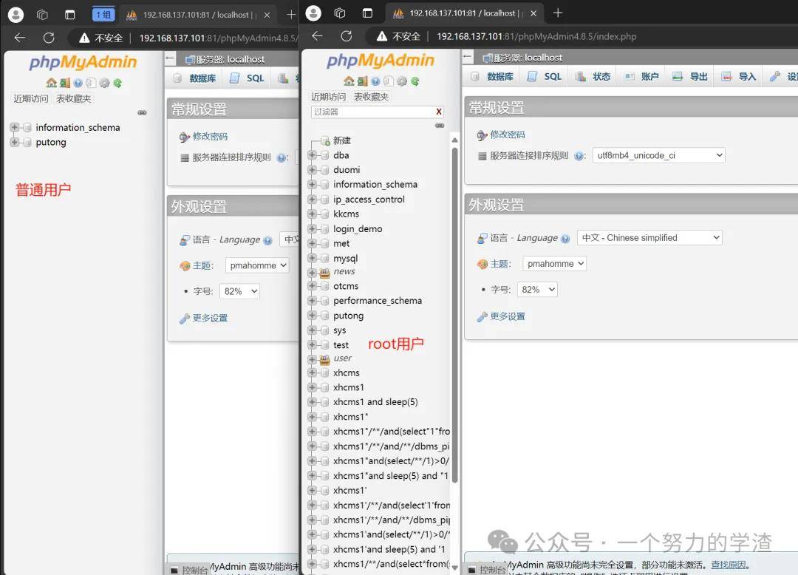Open the pmahomme theme dropdown in left window
This screenshot has width=798, height=575.
(257, 265)
